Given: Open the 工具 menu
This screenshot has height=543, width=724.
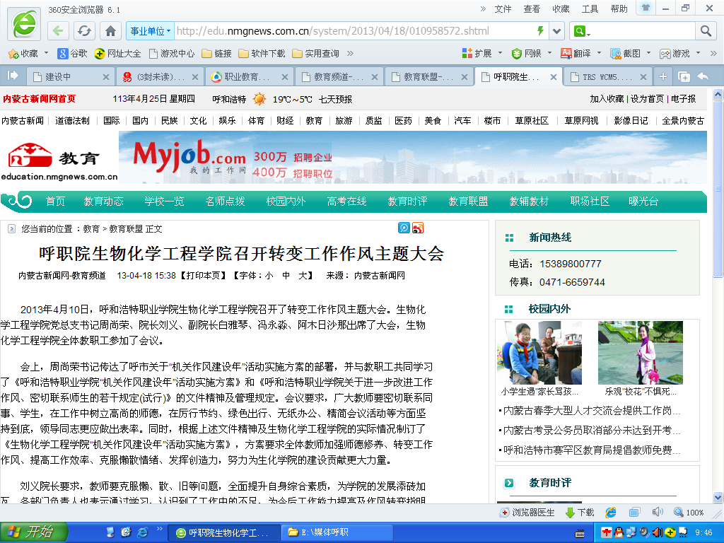Looking at the screenshot, I should pyautogui.click(x=589, y=8).
